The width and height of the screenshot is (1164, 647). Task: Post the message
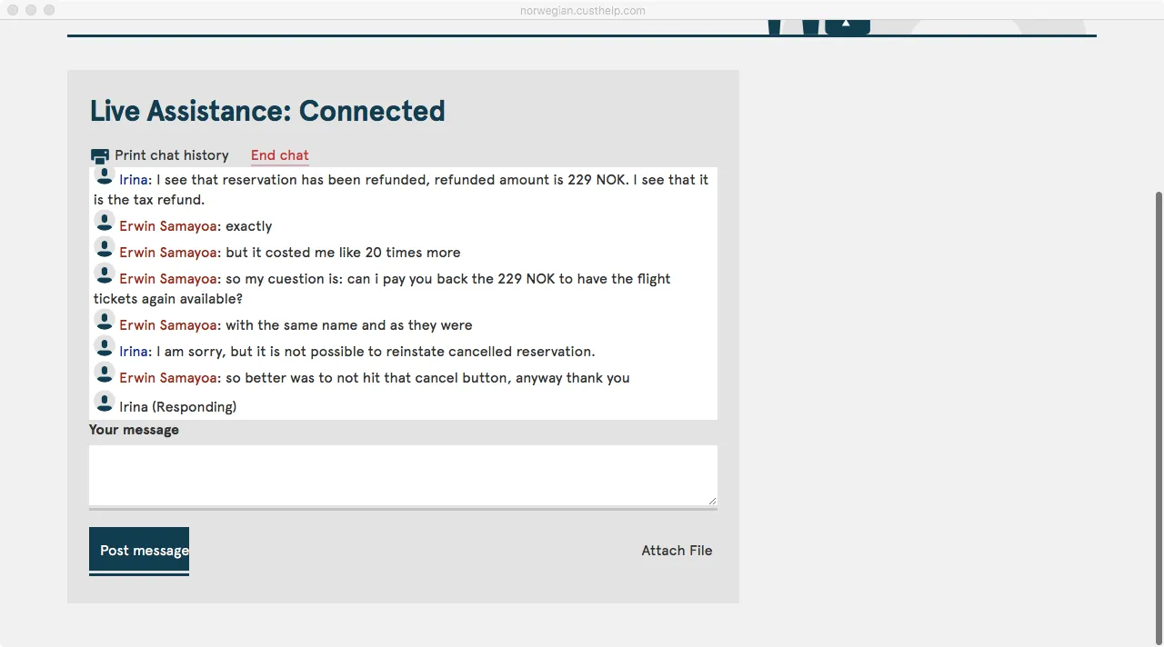click(139, 550)
